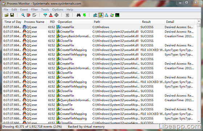Click the Process Monitor title bar icon
Viewport: 203px width, 131px height.
(4, 4)
